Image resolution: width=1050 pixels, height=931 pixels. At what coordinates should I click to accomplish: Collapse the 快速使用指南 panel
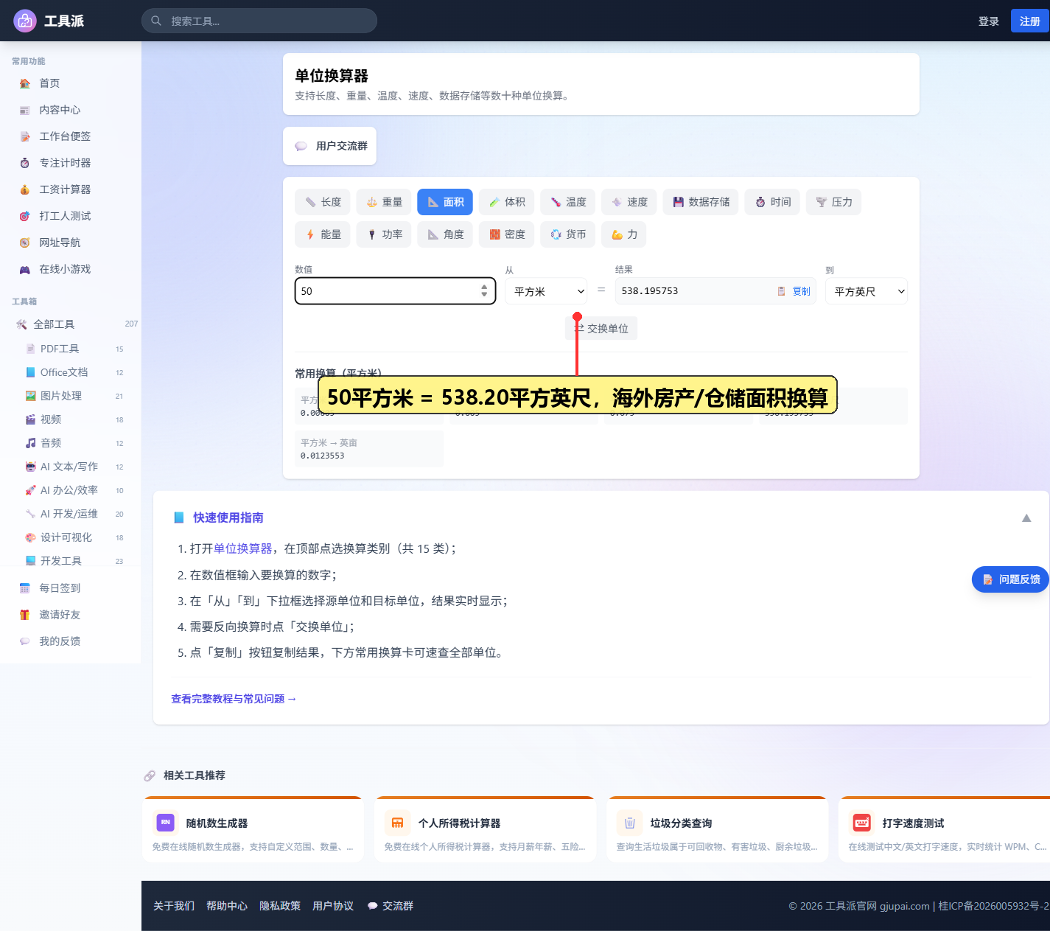click(x=1026, y=518)
